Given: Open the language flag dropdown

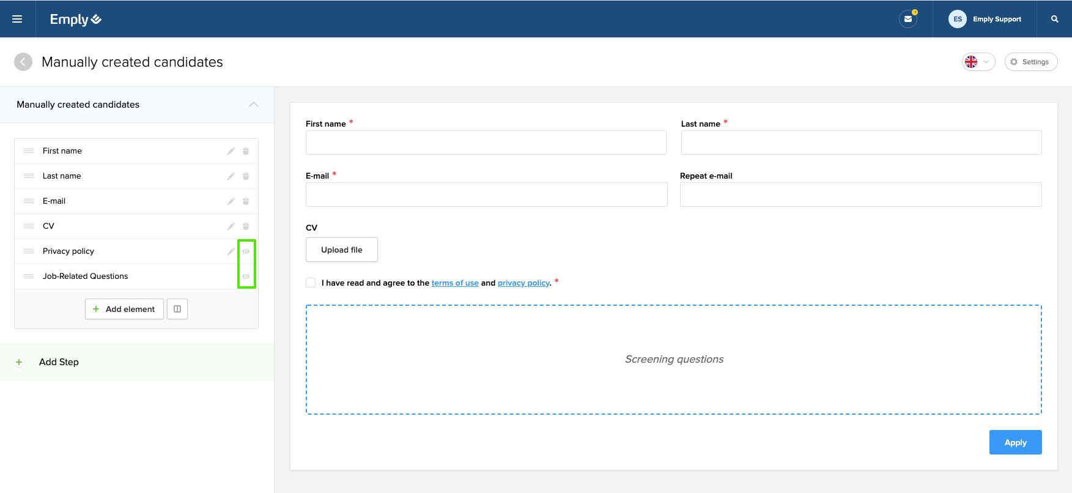Looking at the screenshot, I should (978, 62).
